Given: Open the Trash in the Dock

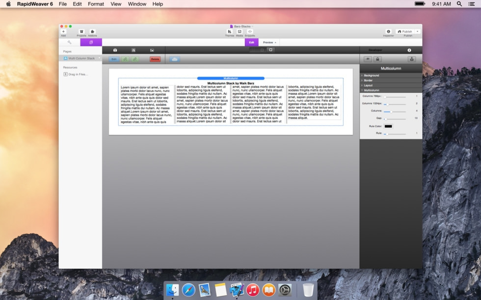Looking at the screenshot, I should pyautogui.click(x=308, y=290).
